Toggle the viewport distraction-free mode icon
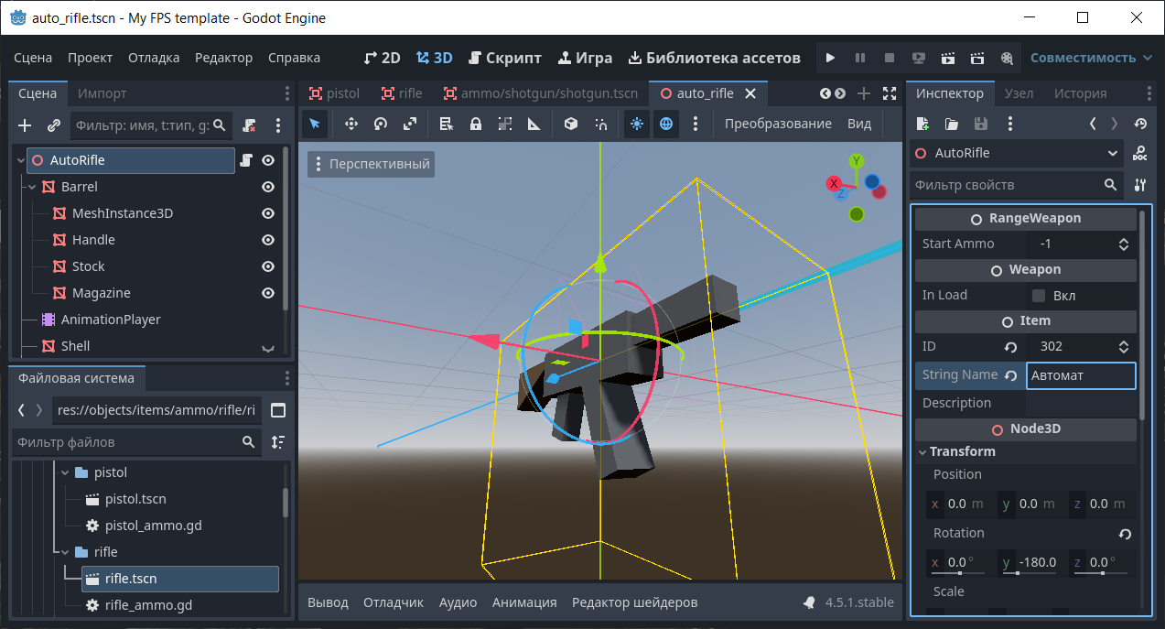1165x629 pixels. click(x=890, y=93)
